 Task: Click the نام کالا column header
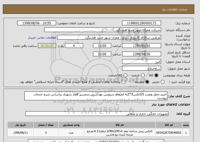120,125
